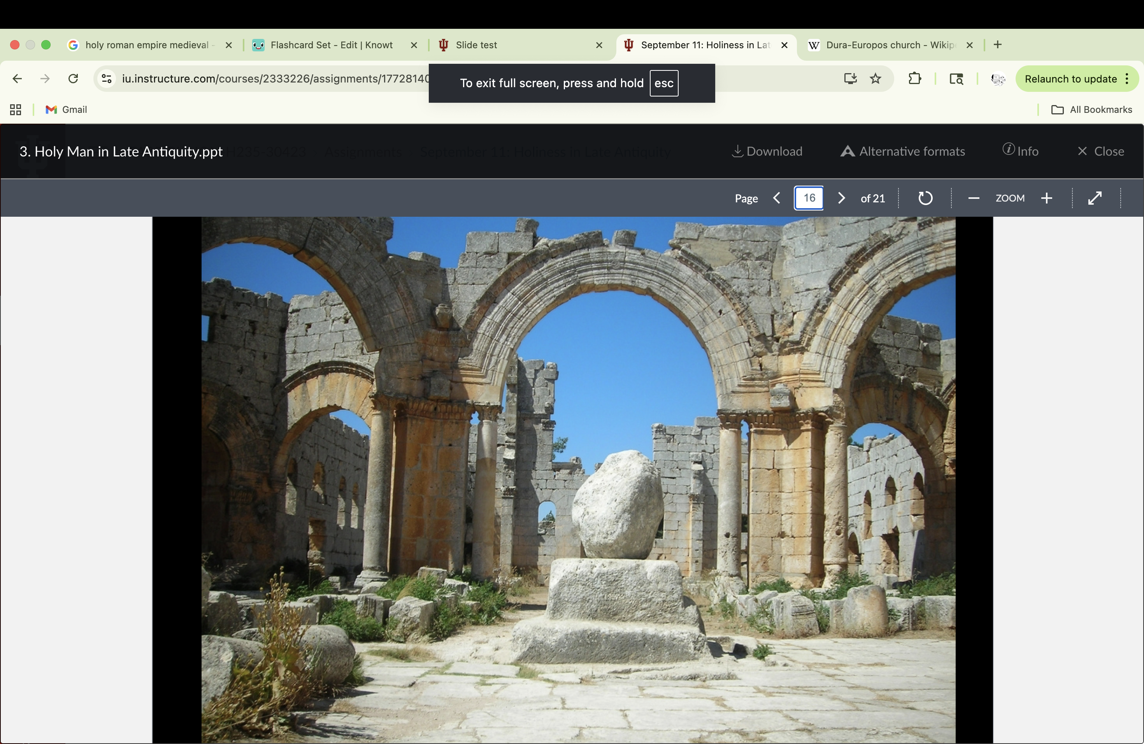This screenshot has width=1144, height=744.
Task: Download the Holy Man presentation file
Action: pos(767,151)
